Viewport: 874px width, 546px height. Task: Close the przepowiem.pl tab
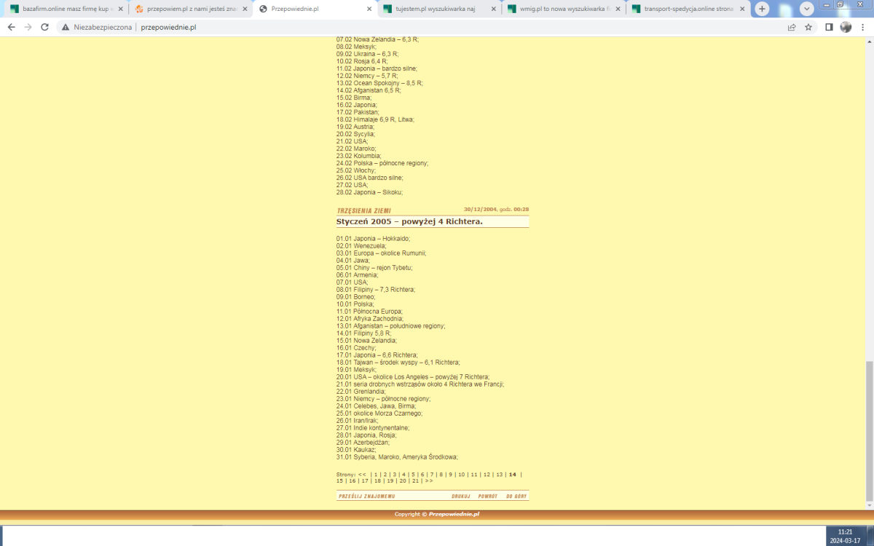(245, 9)
